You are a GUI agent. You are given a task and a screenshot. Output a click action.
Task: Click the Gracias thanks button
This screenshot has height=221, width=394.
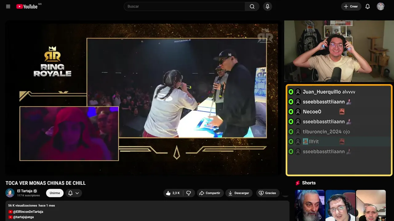tap(267, 193)
